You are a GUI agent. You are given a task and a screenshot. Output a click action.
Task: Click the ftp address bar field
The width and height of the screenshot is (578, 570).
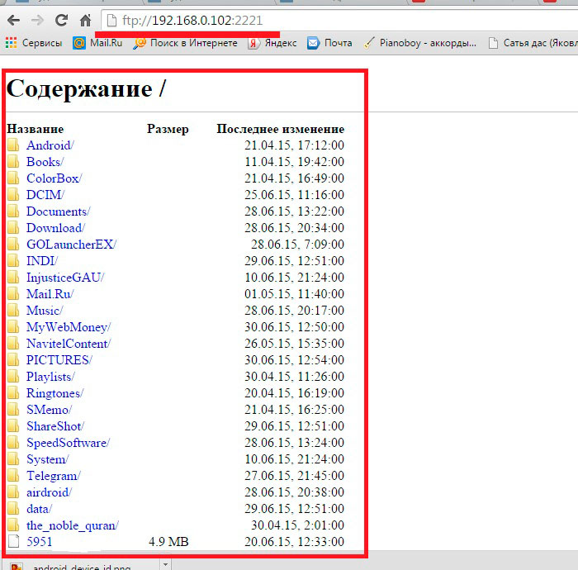[x=339, y=21]
